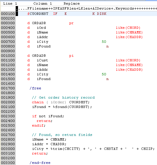
Task: Click sequence number 000100 in the prefix area
Action: click(8, 14)
